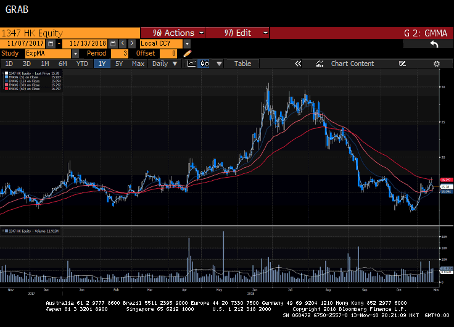Click the 15.78 last price axis label

click(447, 187)
